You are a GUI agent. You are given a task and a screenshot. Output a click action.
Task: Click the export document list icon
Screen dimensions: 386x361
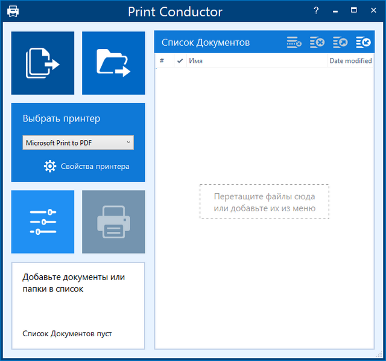pyautogui.click(x=340, y=42)
